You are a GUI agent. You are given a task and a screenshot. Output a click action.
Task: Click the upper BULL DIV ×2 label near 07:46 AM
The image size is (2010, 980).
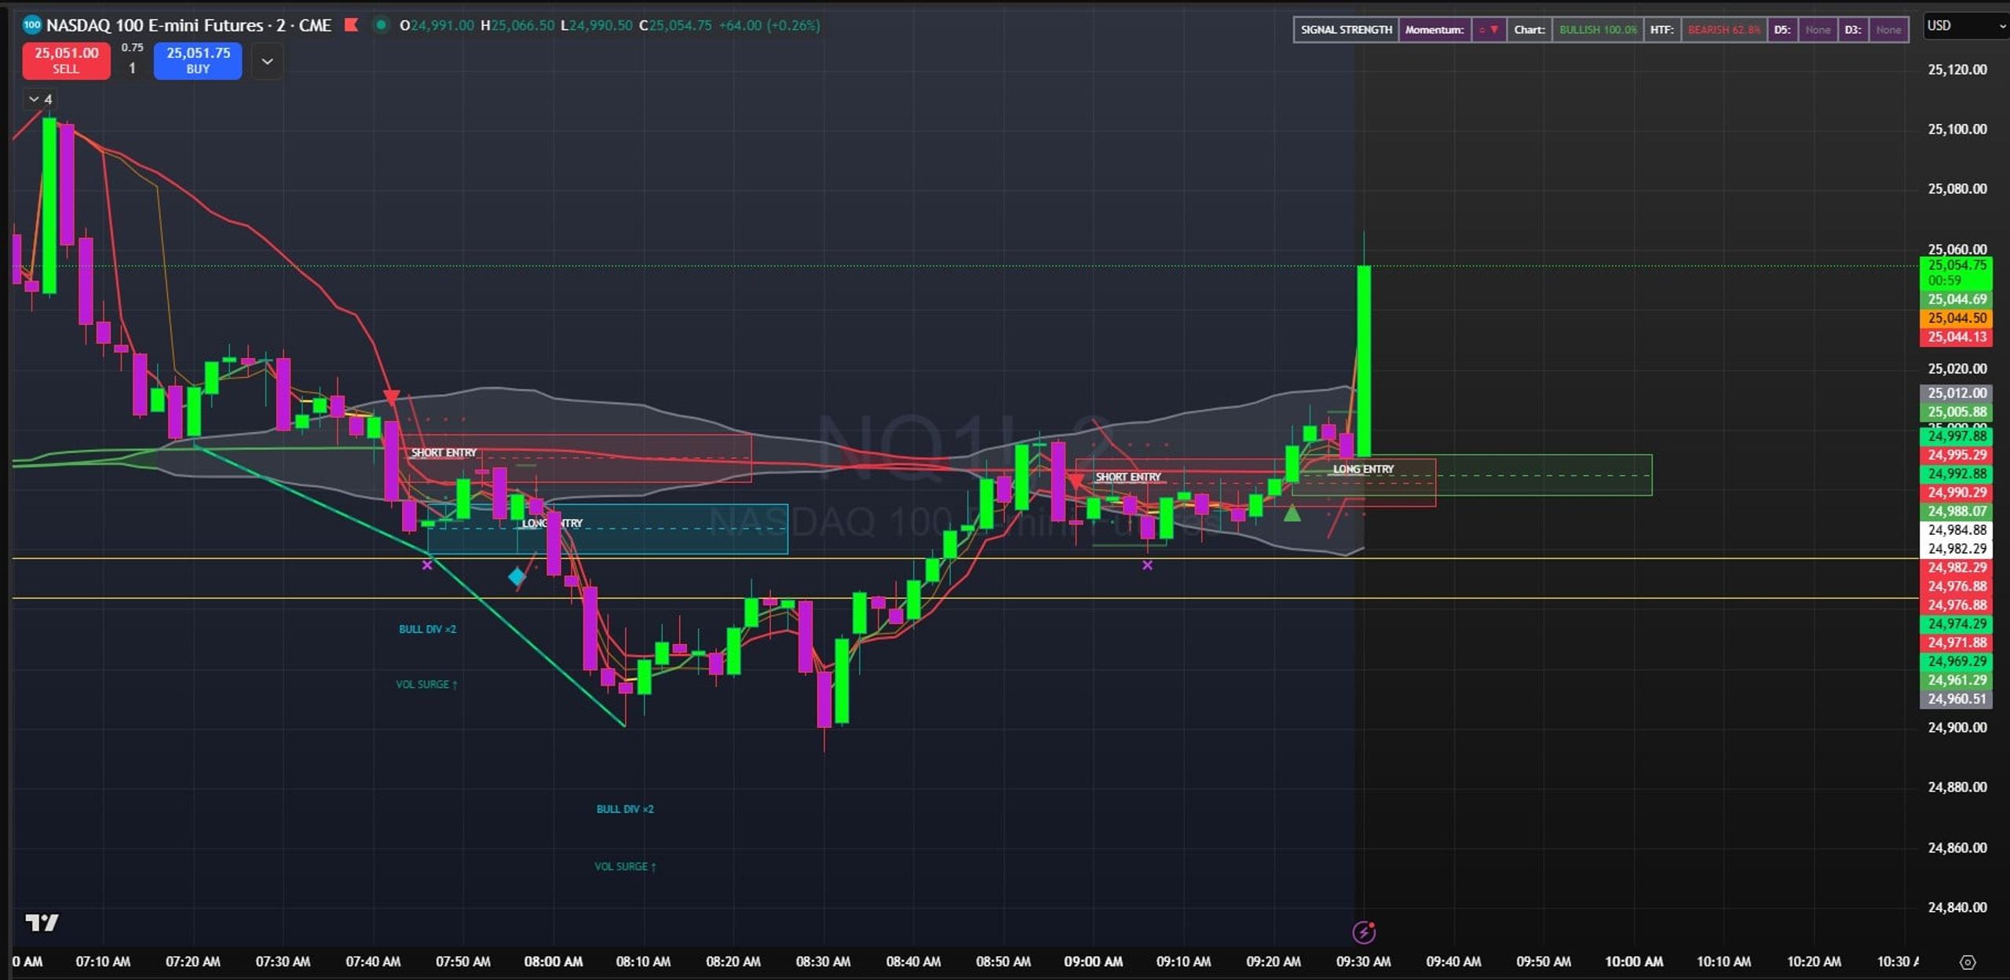427,629
